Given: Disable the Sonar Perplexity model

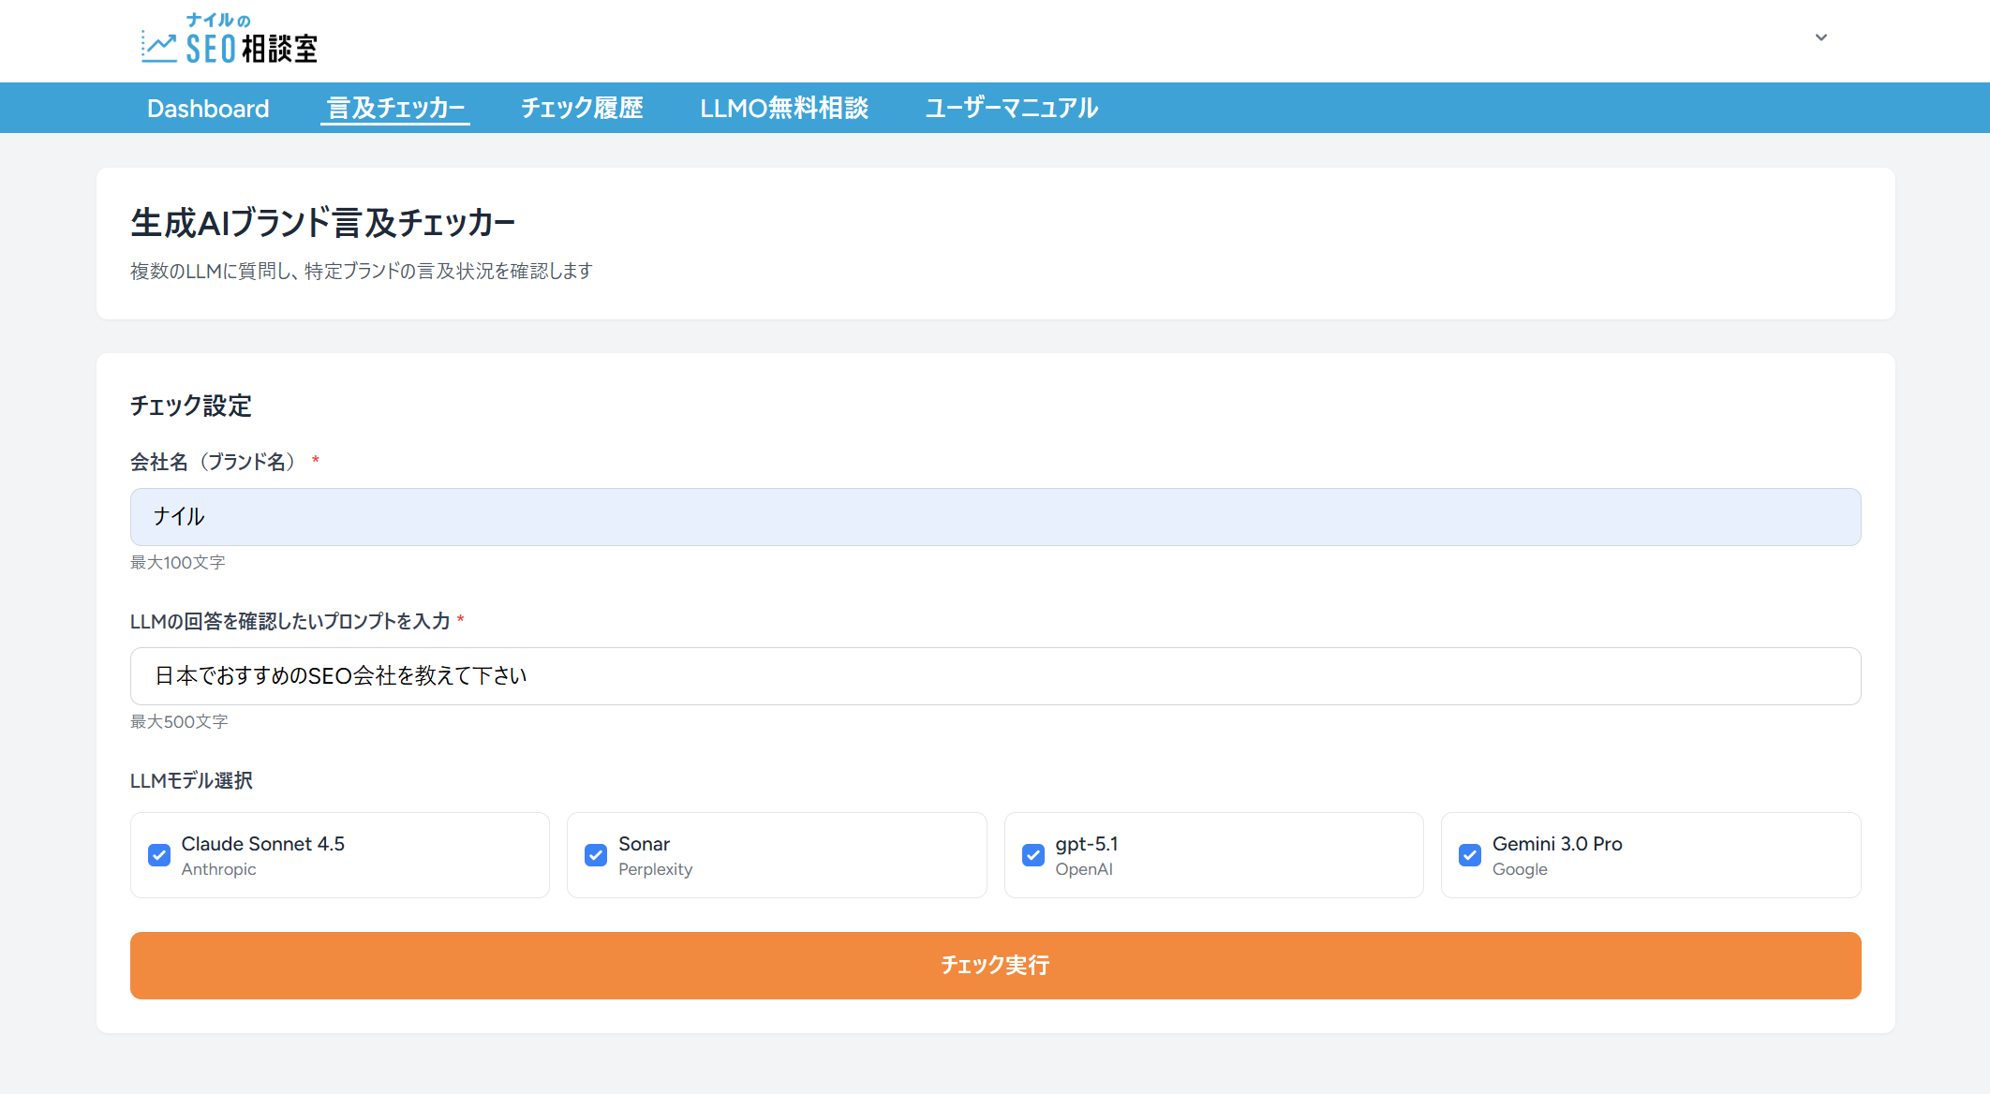Looking at the screenshot, I should point(596,854).
